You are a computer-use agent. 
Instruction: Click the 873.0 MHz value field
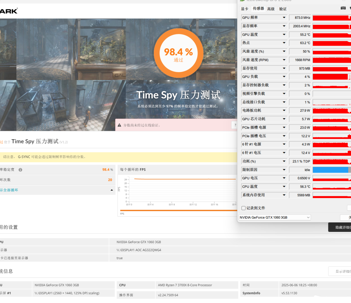(300, 18)
